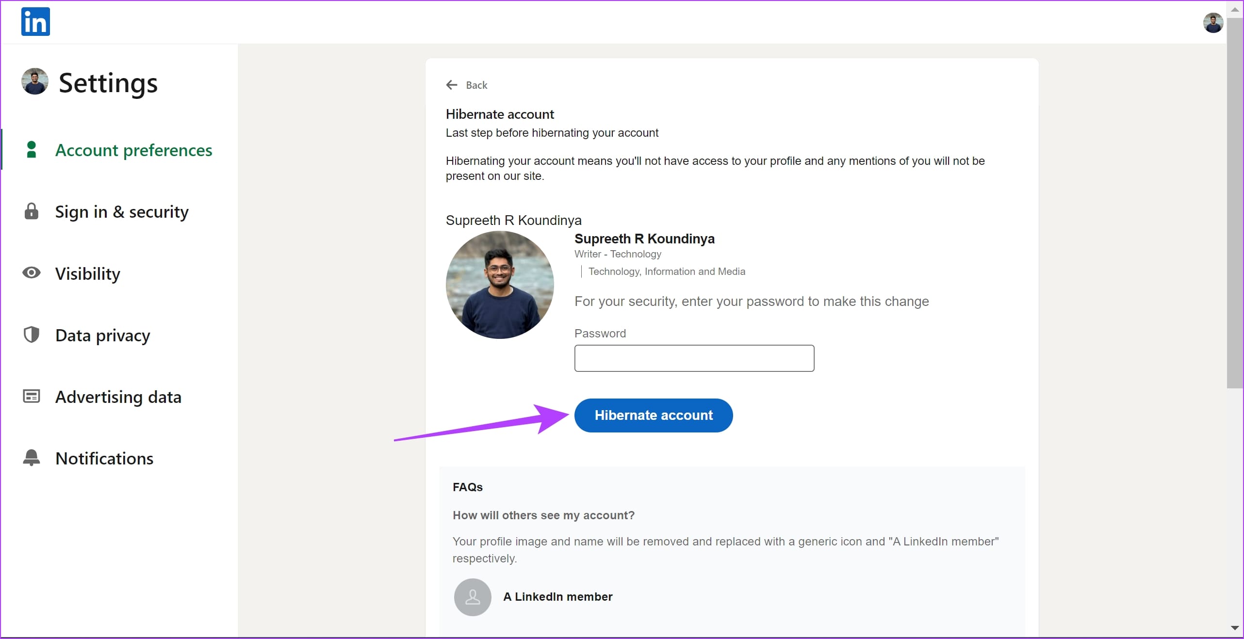Click the Advertising data icon
1244x639 pixels.
[32, 396]
